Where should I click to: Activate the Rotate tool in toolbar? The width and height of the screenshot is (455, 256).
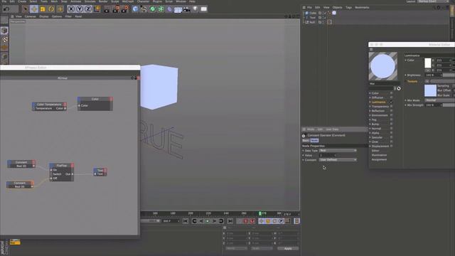[51, 9]
